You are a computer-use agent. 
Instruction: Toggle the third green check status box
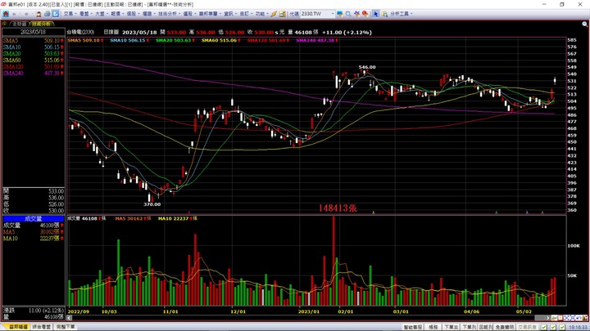pyautogui.click(x=562, y=327)
